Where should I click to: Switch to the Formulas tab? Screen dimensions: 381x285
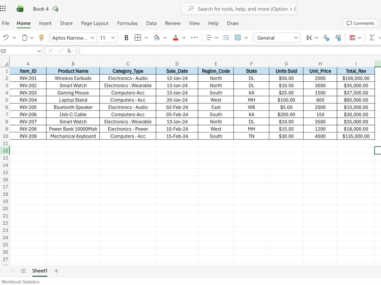tap(127, 23)
